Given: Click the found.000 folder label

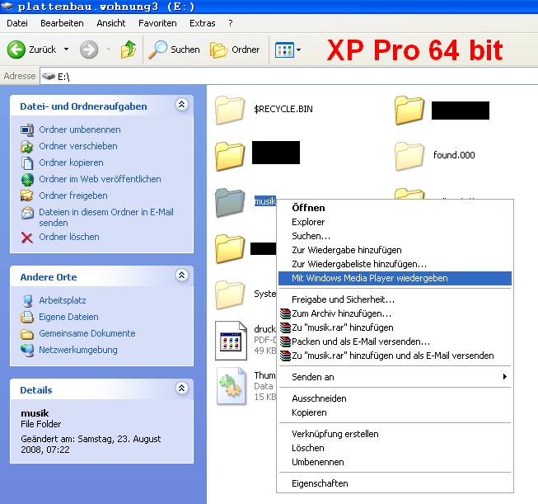Looking at the screenshot, I should tap(454, 155).
